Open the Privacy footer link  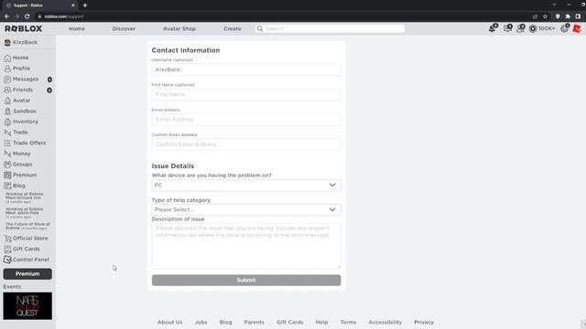(x=424, y=322)
